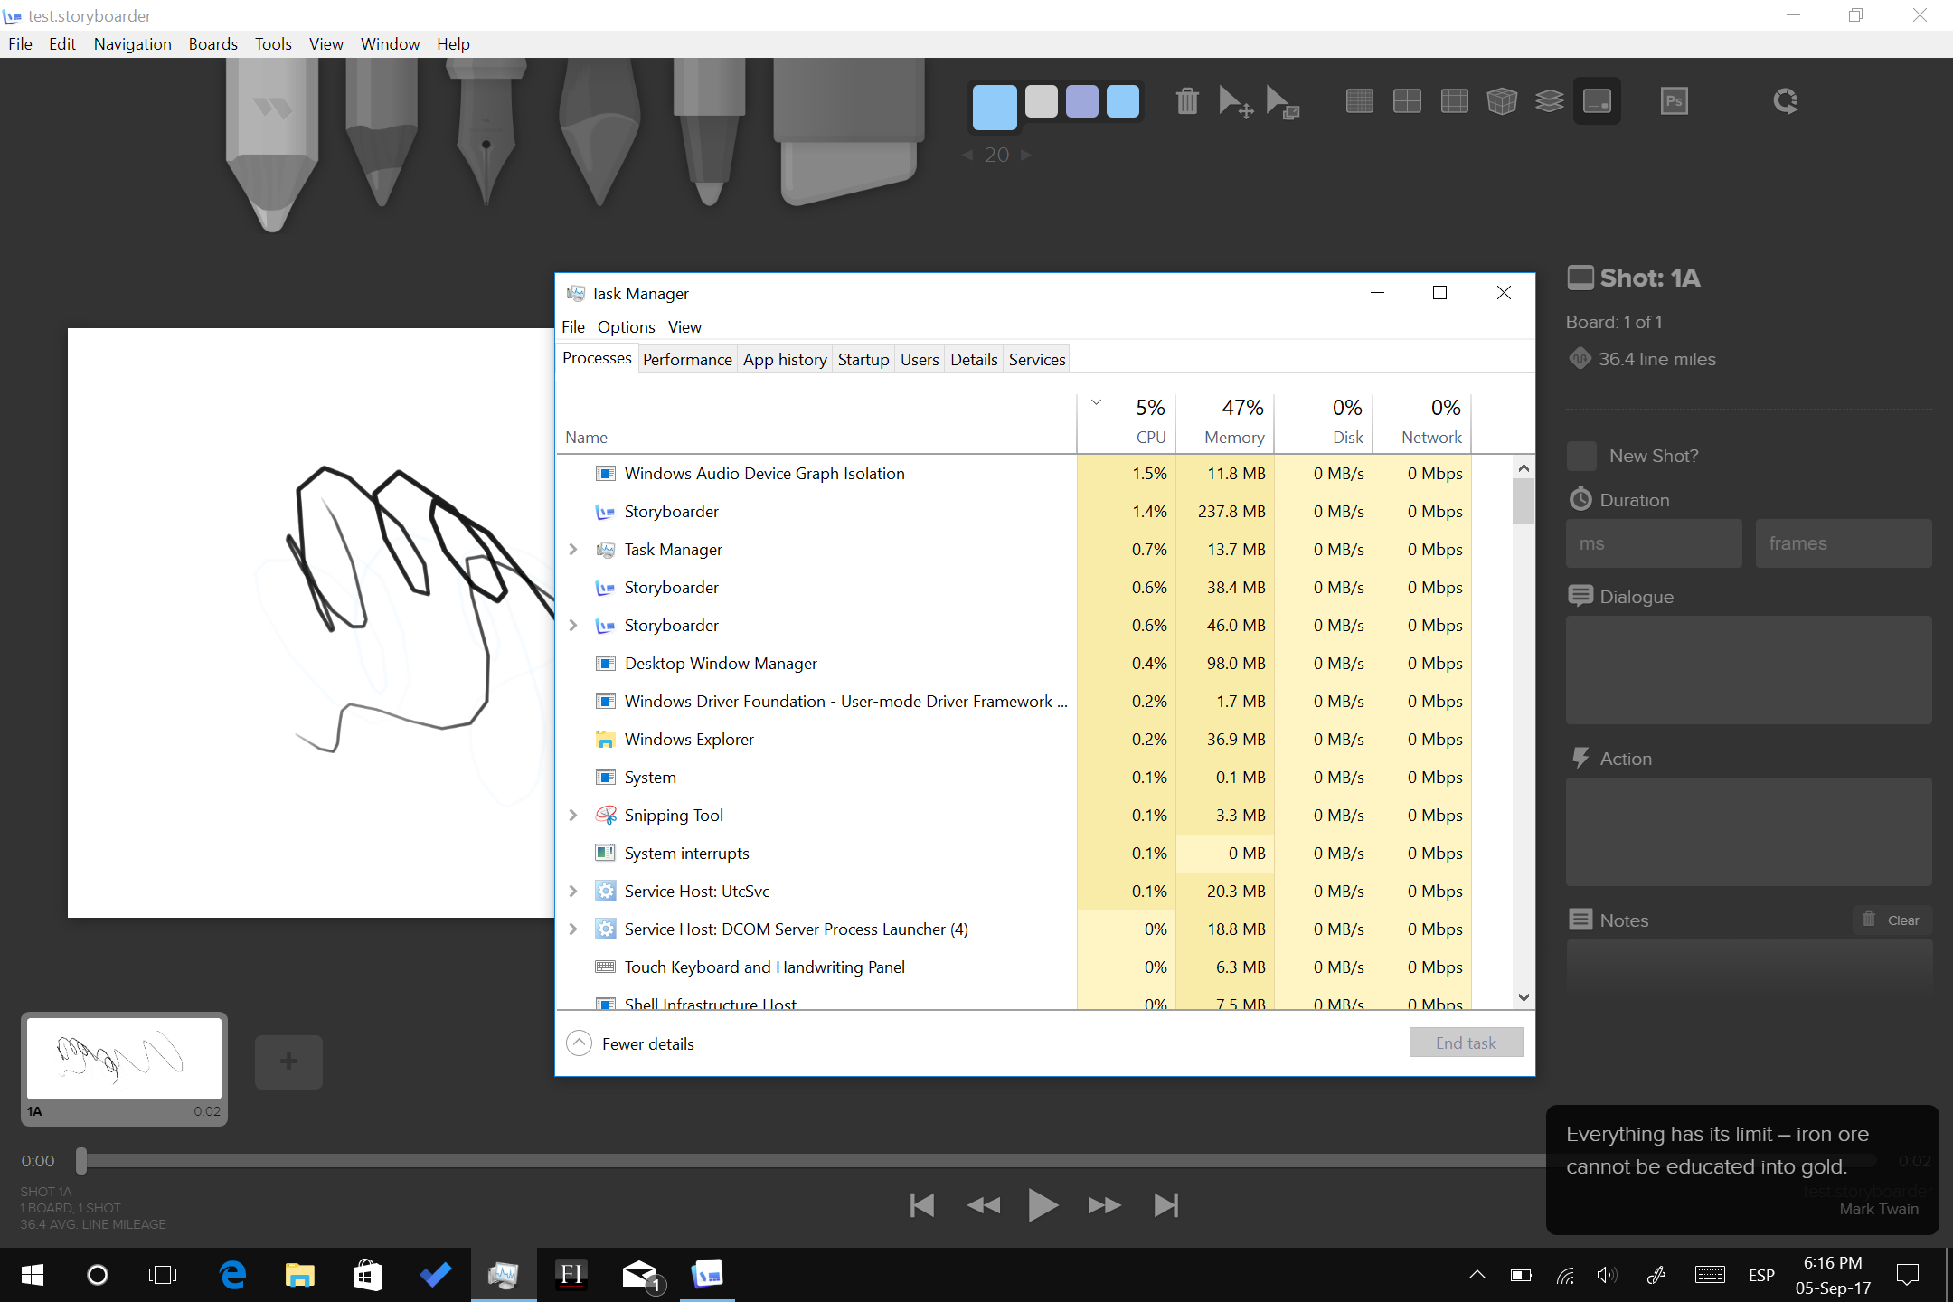The height and width of the screenshot is (1302, 1953).
Task: Pick the large light blue color swatch
Action: coord(995,107)
